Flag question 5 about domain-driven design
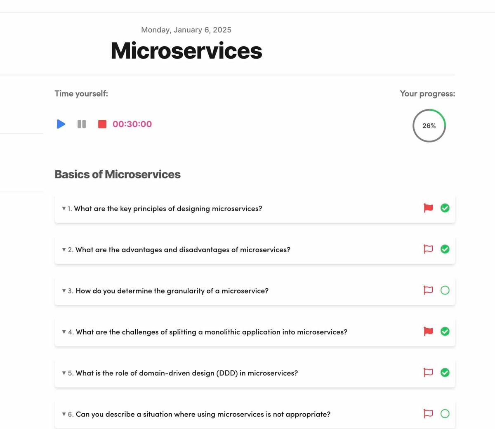 429,372
